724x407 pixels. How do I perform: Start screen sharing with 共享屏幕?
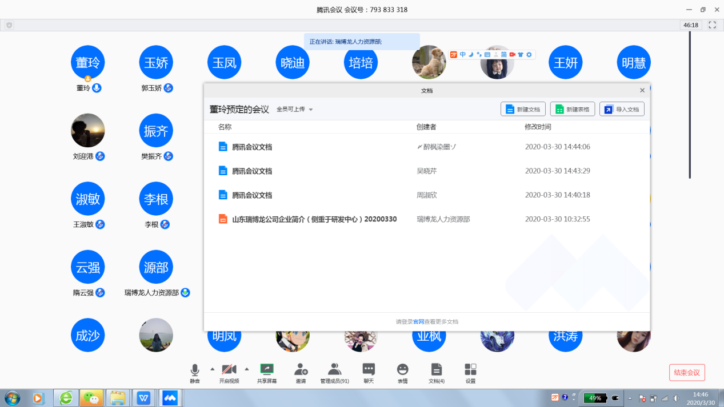(x=267, y=373)
